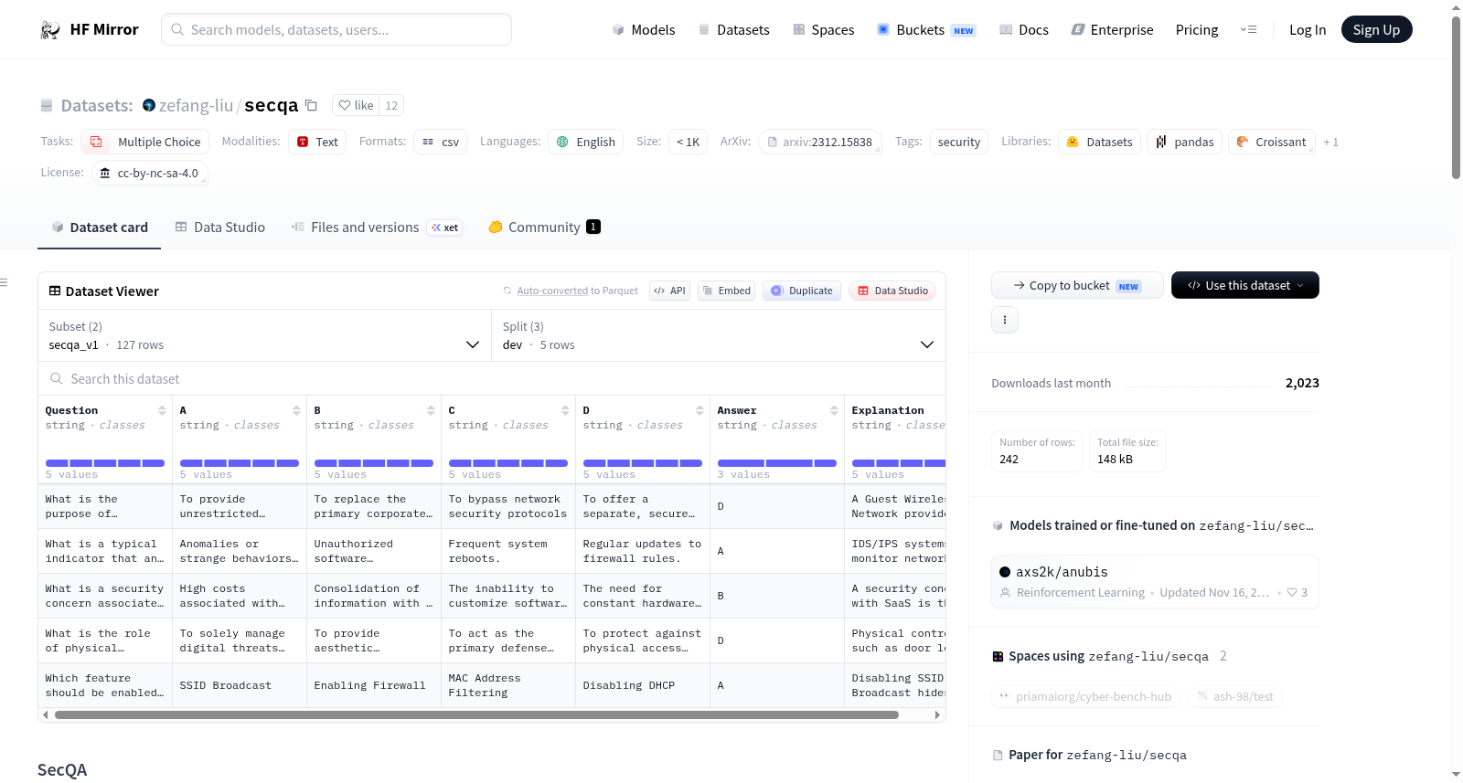The width and height of the screenshot is (1463, 783).
Task: Open the navigation more-options menu icon
Action: tap(1248, 30)
